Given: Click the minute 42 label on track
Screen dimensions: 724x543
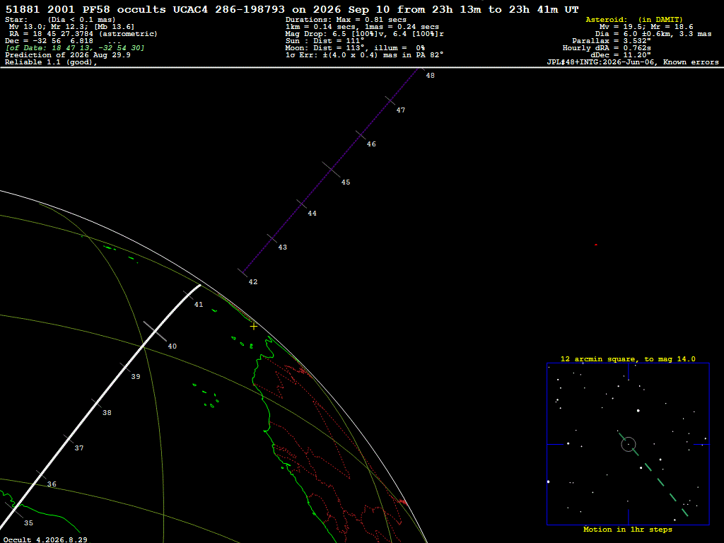Looking at the screenshot, I should tap(253, 281).
